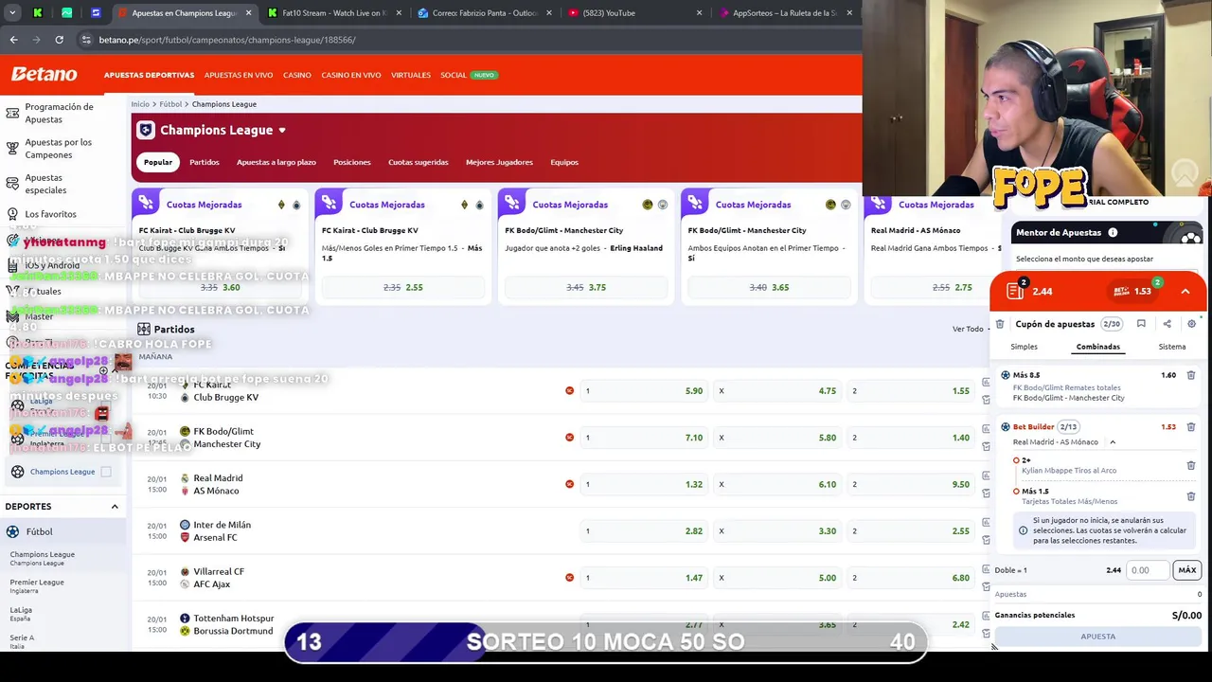This screenshot has width=1212, height=682.
Task: Open the Virtuales menu item
Action: click(x=411, y=75)
